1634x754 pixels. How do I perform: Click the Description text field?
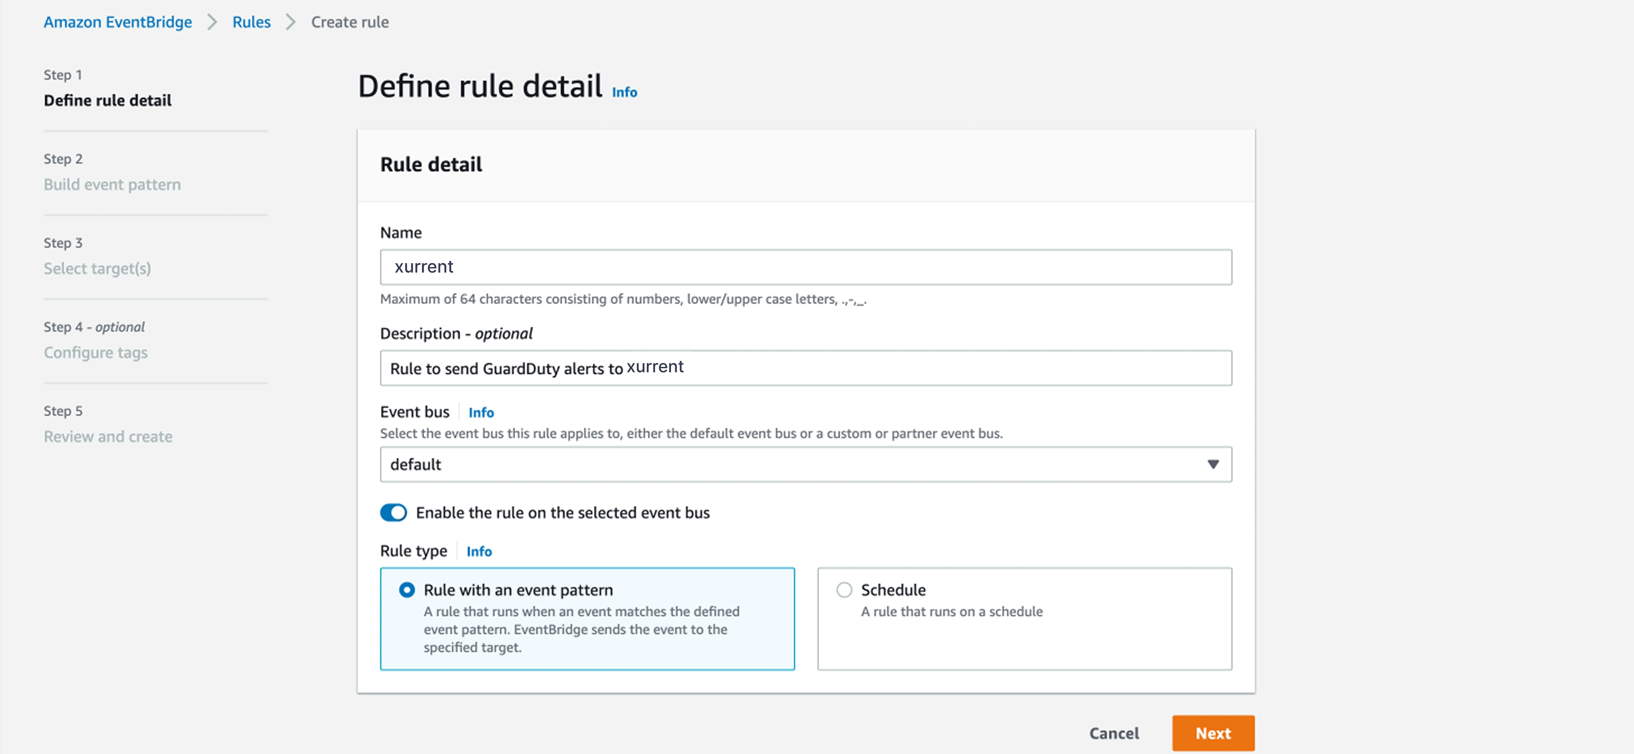806,368
